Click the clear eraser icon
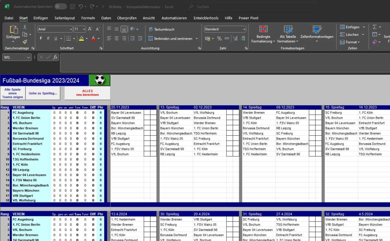Image resolution: width=390 pixels, height=241 pixels. tap(375, 42)
